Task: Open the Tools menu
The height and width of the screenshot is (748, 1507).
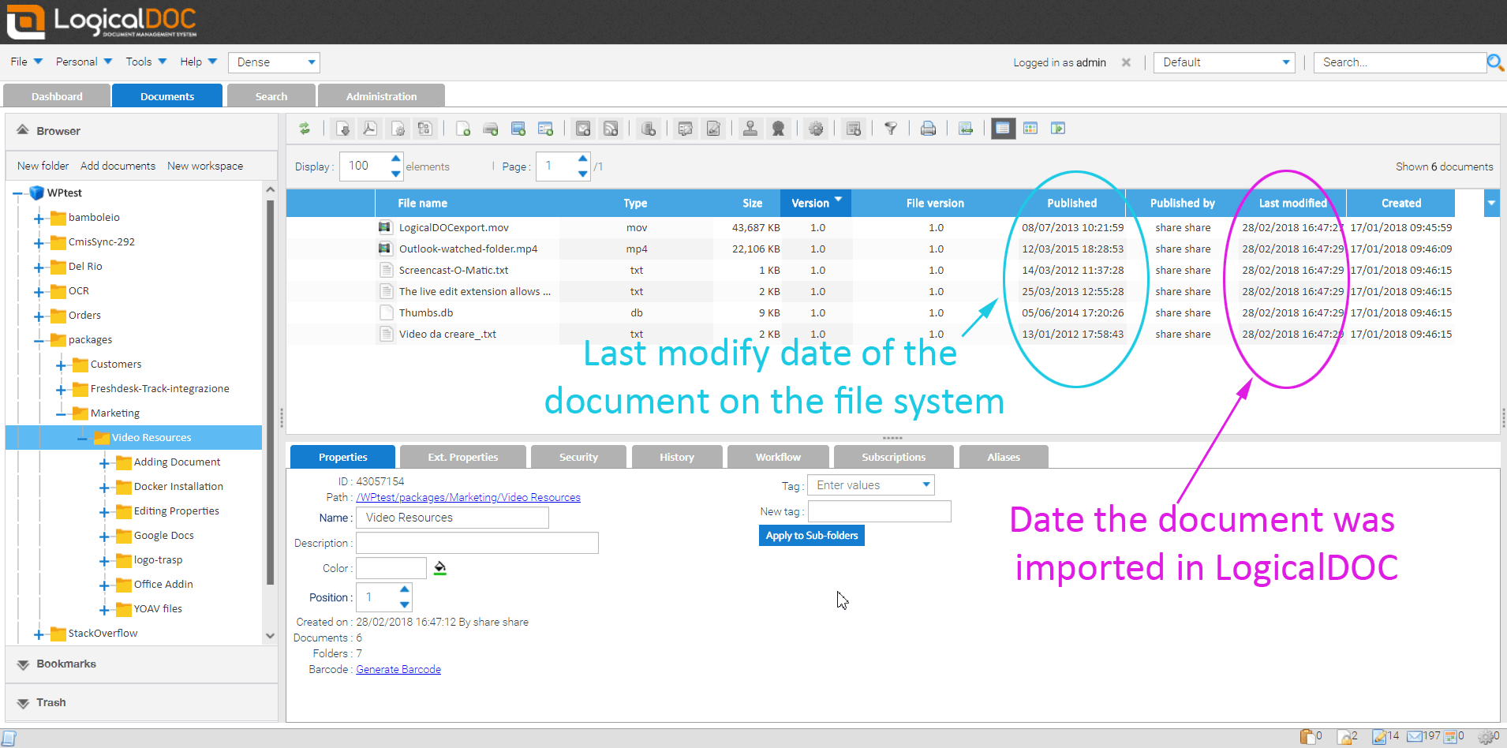Action: [x=146, y=62]
